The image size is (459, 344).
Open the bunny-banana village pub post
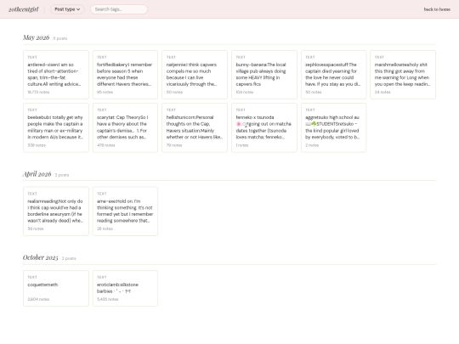point(264,75)
